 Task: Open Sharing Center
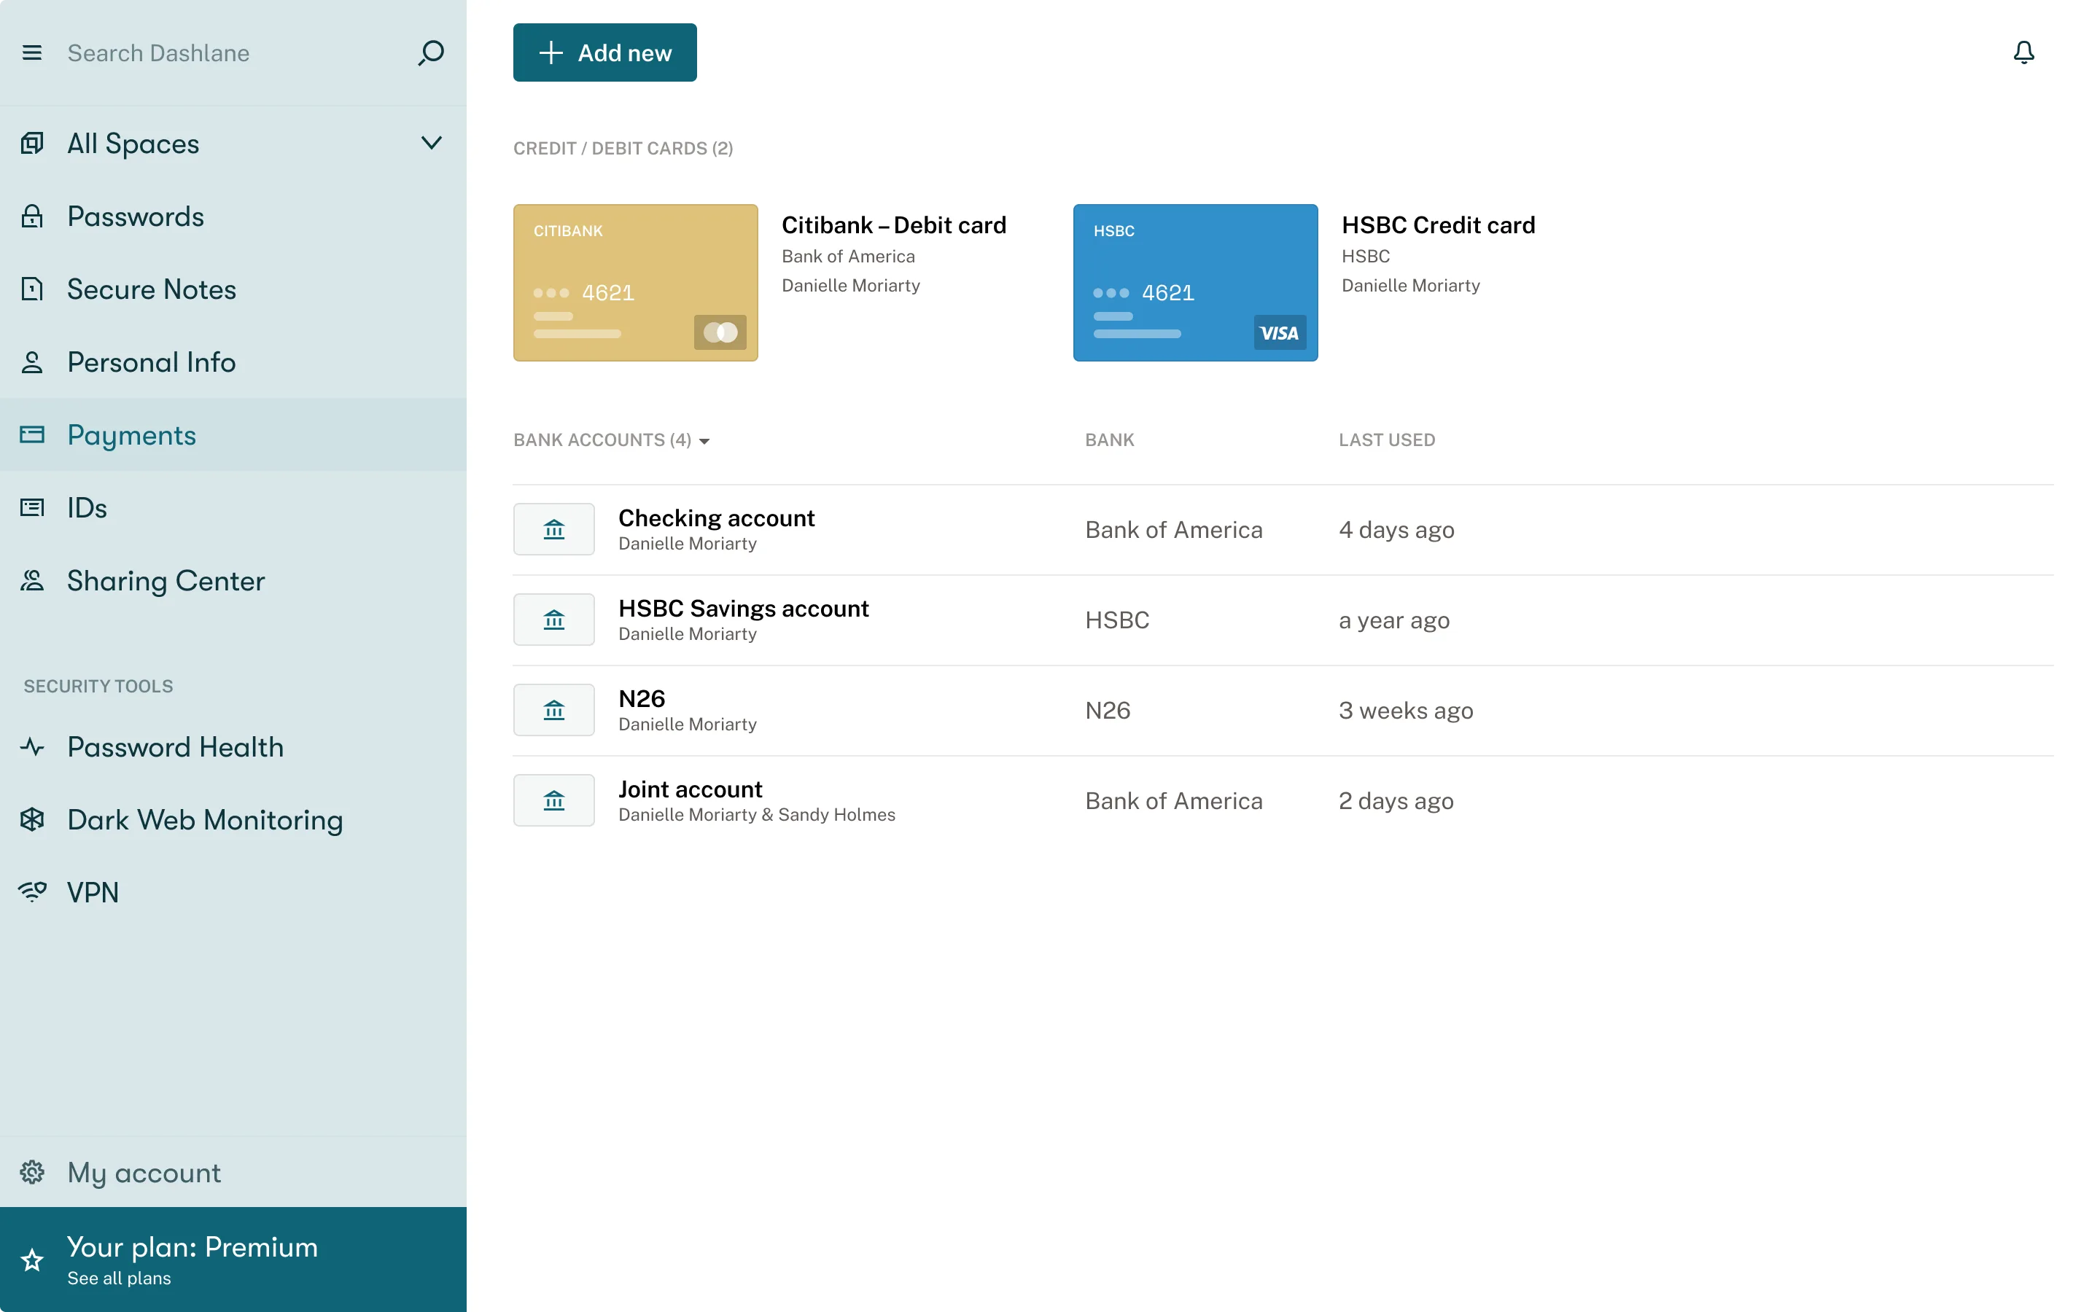pyautogui.click(x=233, y=580)
